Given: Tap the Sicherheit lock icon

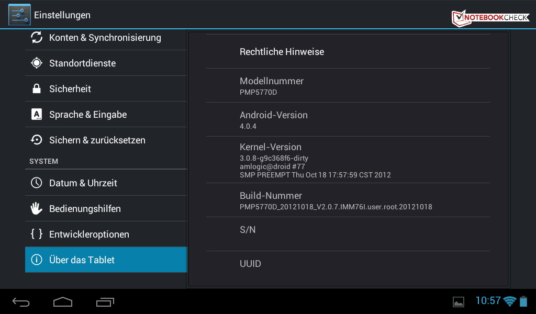Looking at the screenshot, I should pyautogui.click(x=37, y=89).
